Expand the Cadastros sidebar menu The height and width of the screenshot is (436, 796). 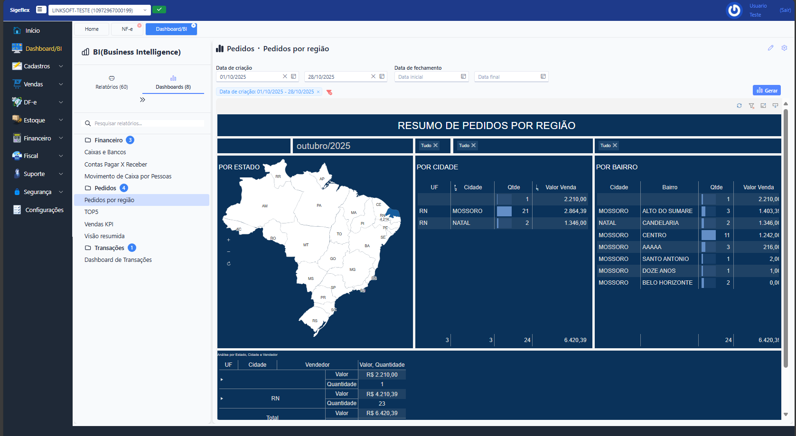[37, 66]
